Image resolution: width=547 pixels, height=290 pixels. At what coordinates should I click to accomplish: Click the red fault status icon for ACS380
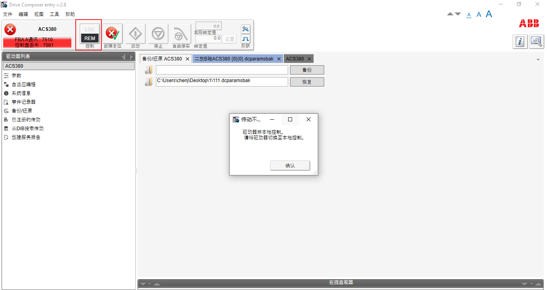coord(10,29)
